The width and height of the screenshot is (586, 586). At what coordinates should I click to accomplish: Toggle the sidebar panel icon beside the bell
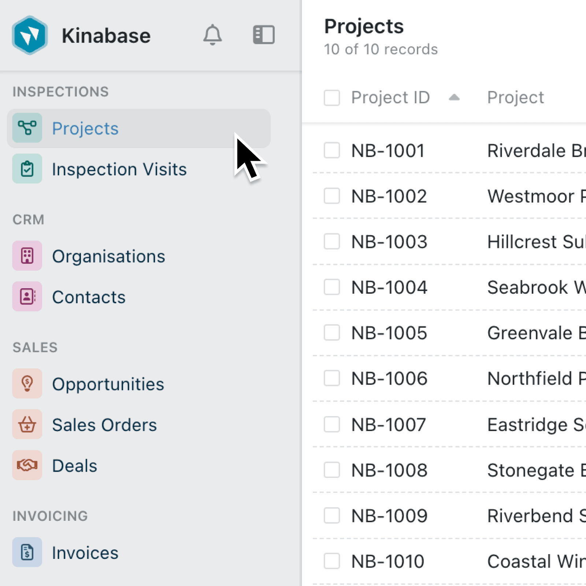tap(263, 35)
